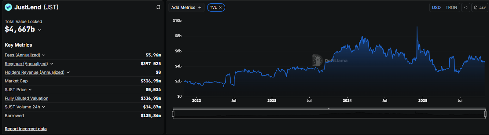Download chart data as .csv

pyautogui.click(x=480, y=7)
